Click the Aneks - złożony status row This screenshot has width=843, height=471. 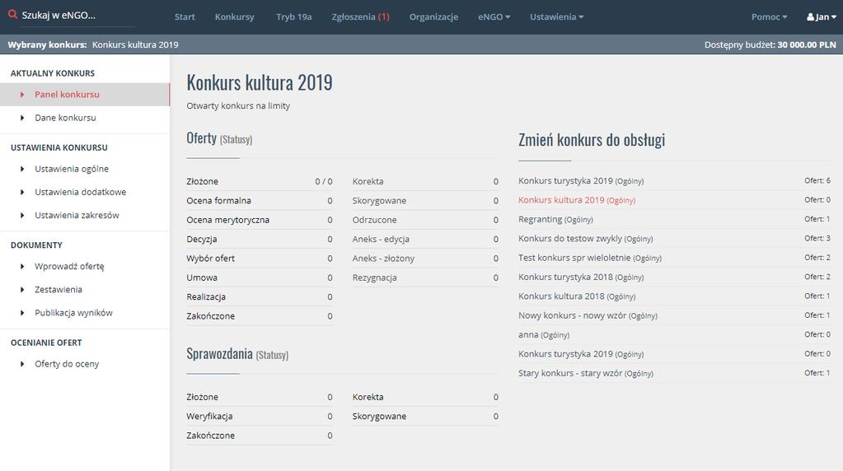pos(425,259)
